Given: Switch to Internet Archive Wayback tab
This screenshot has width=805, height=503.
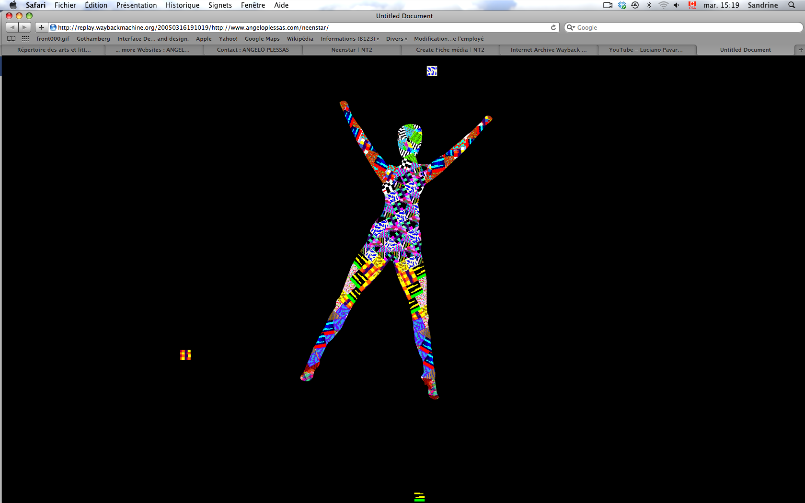Looking at the screenshot, I should pos(549,50).
